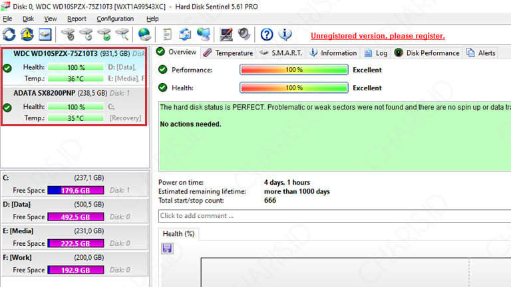
Task: Click the Performance 100 % gradient bar
Action: click(294, 70)
